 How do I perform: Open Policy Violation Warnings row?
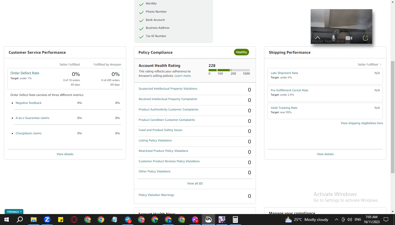click(x=195, y=196)
